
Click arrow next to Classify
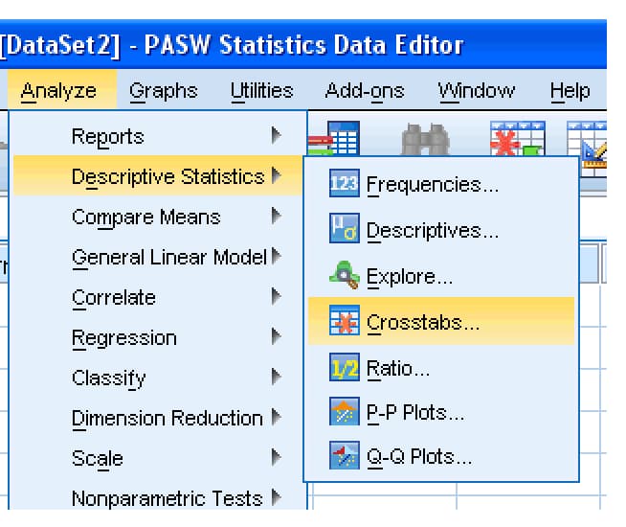click(277, 377)
